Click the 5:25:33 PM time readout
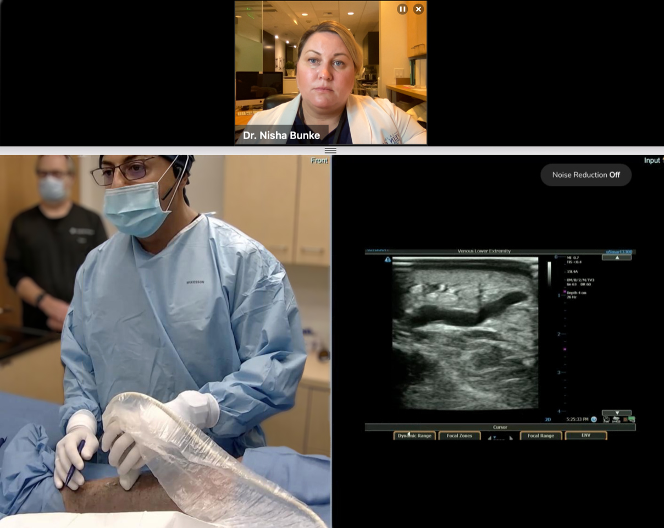Screen dimensions: 664x528 point(578,420)
